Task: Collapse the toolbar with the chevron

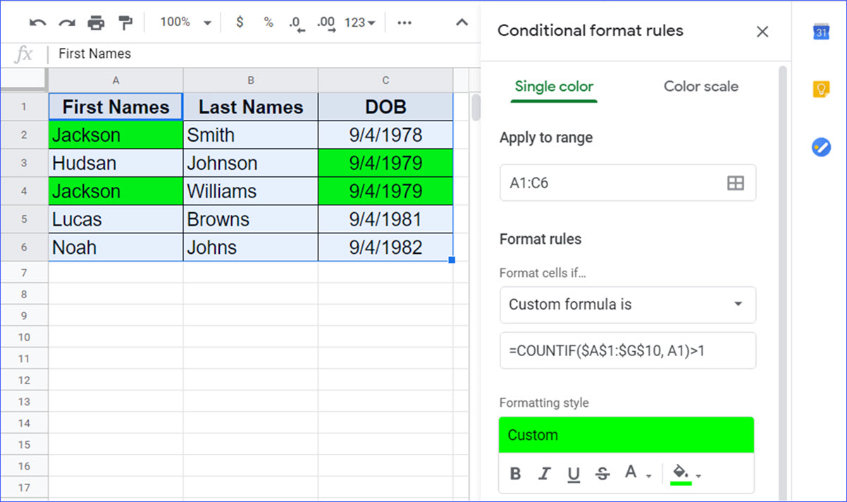Action: (x=461, y=22)
